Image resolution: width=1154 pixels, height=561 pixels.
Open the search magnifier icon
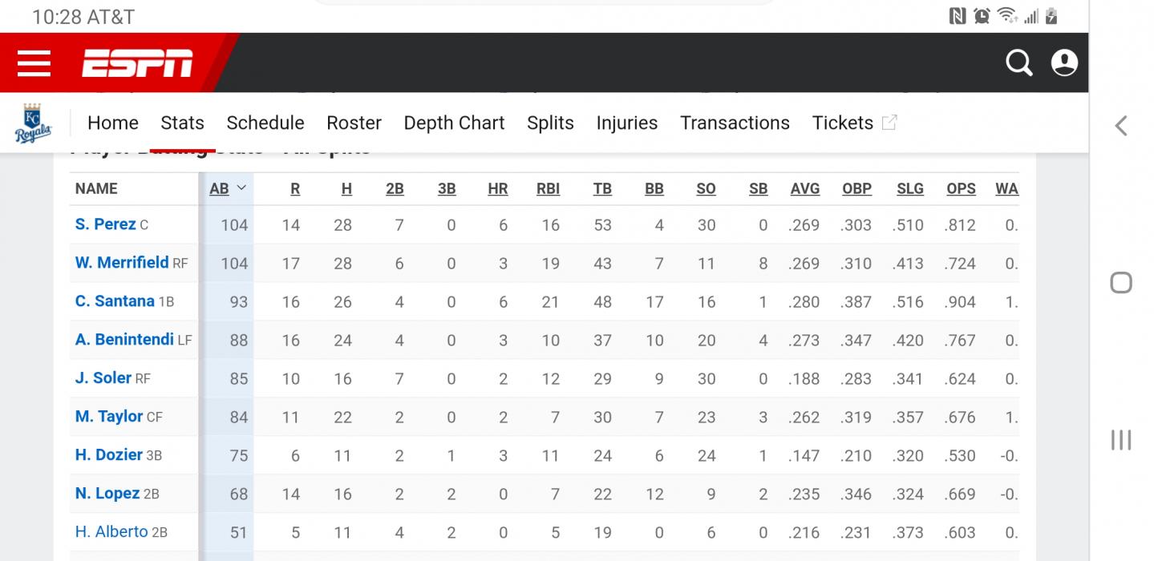click(x=1018, y=63)
